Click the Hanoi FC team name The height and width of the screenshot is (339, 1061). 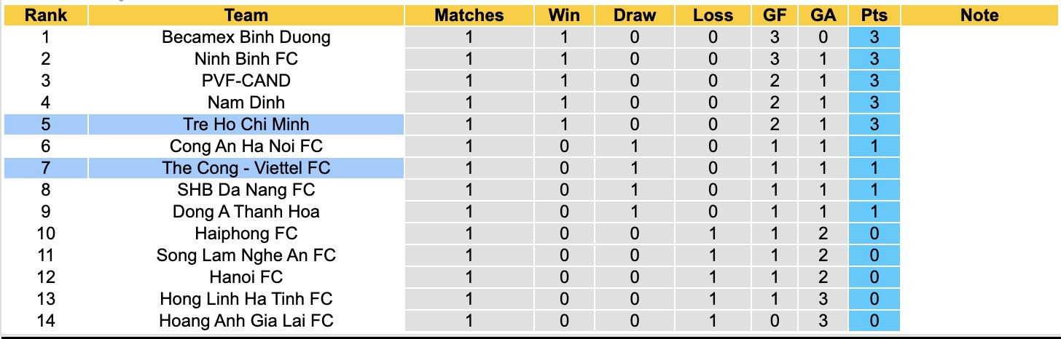click(246, 277)
